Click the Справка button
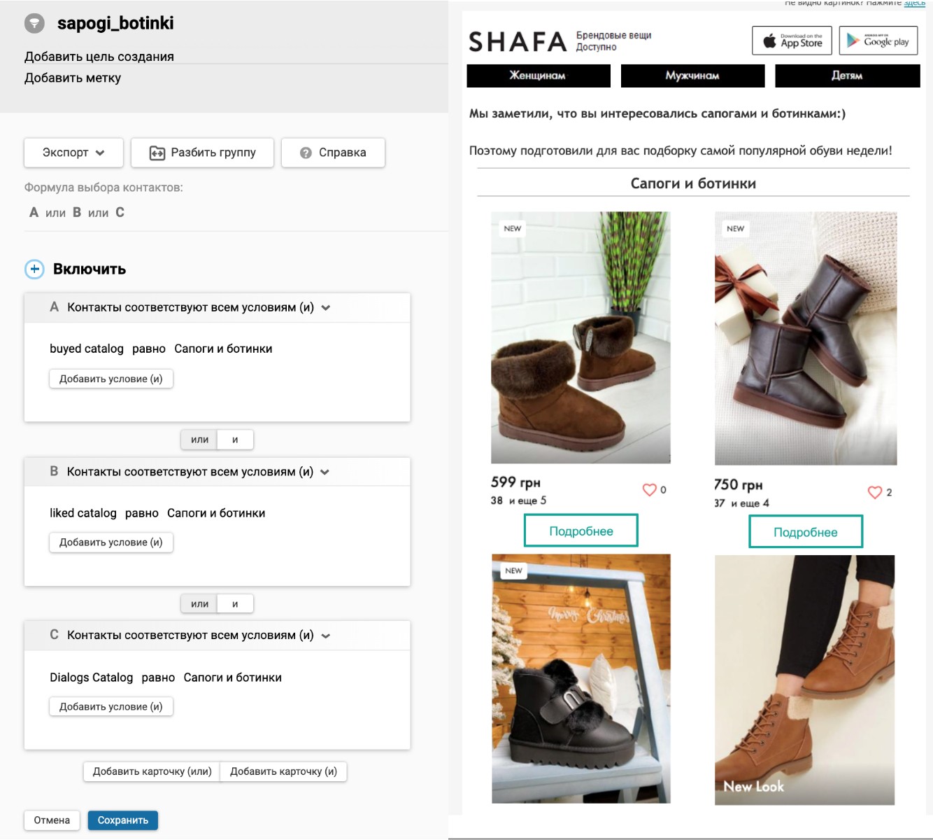Screen dimensions: 933x840 tap(333, 153)
